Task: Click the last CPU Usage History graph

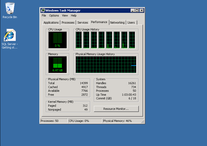Action: [x=132, y=40]
